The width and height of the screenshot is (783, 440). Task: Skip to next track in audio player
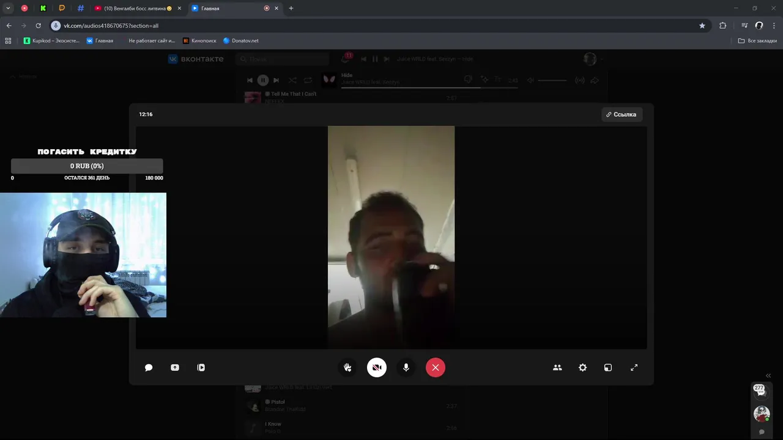pyautogui.click(x=276, y=80)
